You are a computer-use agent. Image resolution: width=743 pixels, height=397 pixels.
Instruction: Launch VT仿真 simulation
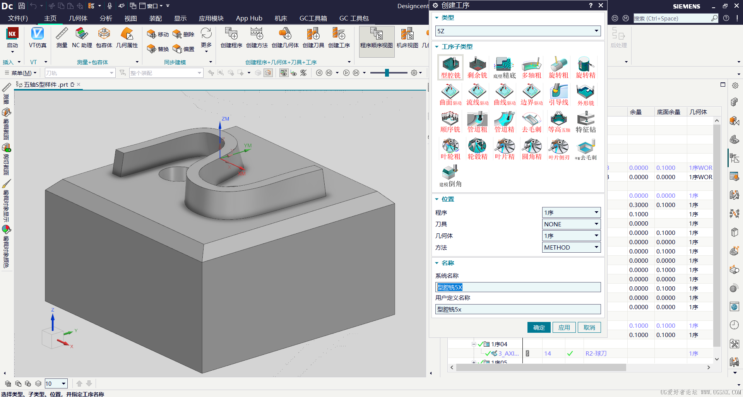tap(38, 38)
